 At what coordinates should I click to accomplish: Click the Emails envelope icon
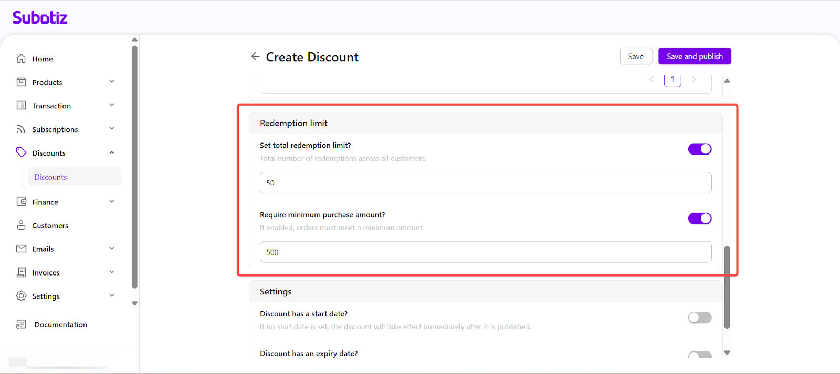coord(21,249)
